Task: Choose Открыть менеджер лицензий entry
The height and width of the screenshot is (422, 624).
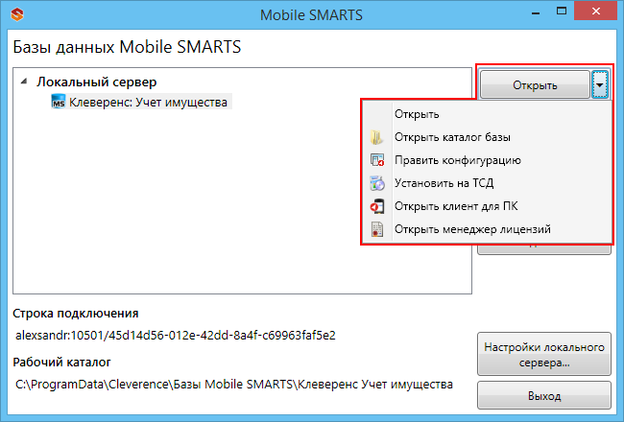Action: pos(487,229)
